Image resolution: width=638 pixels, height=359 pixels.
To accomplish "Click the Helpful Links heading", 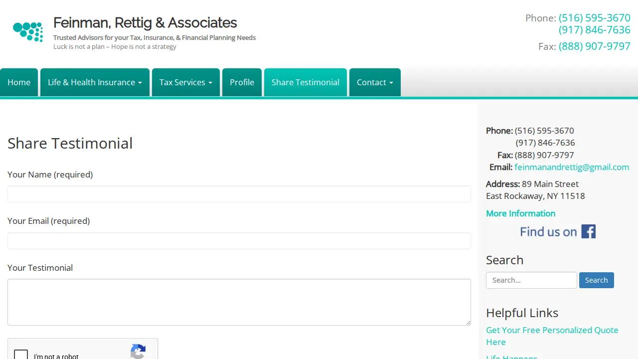I will 522,313.
